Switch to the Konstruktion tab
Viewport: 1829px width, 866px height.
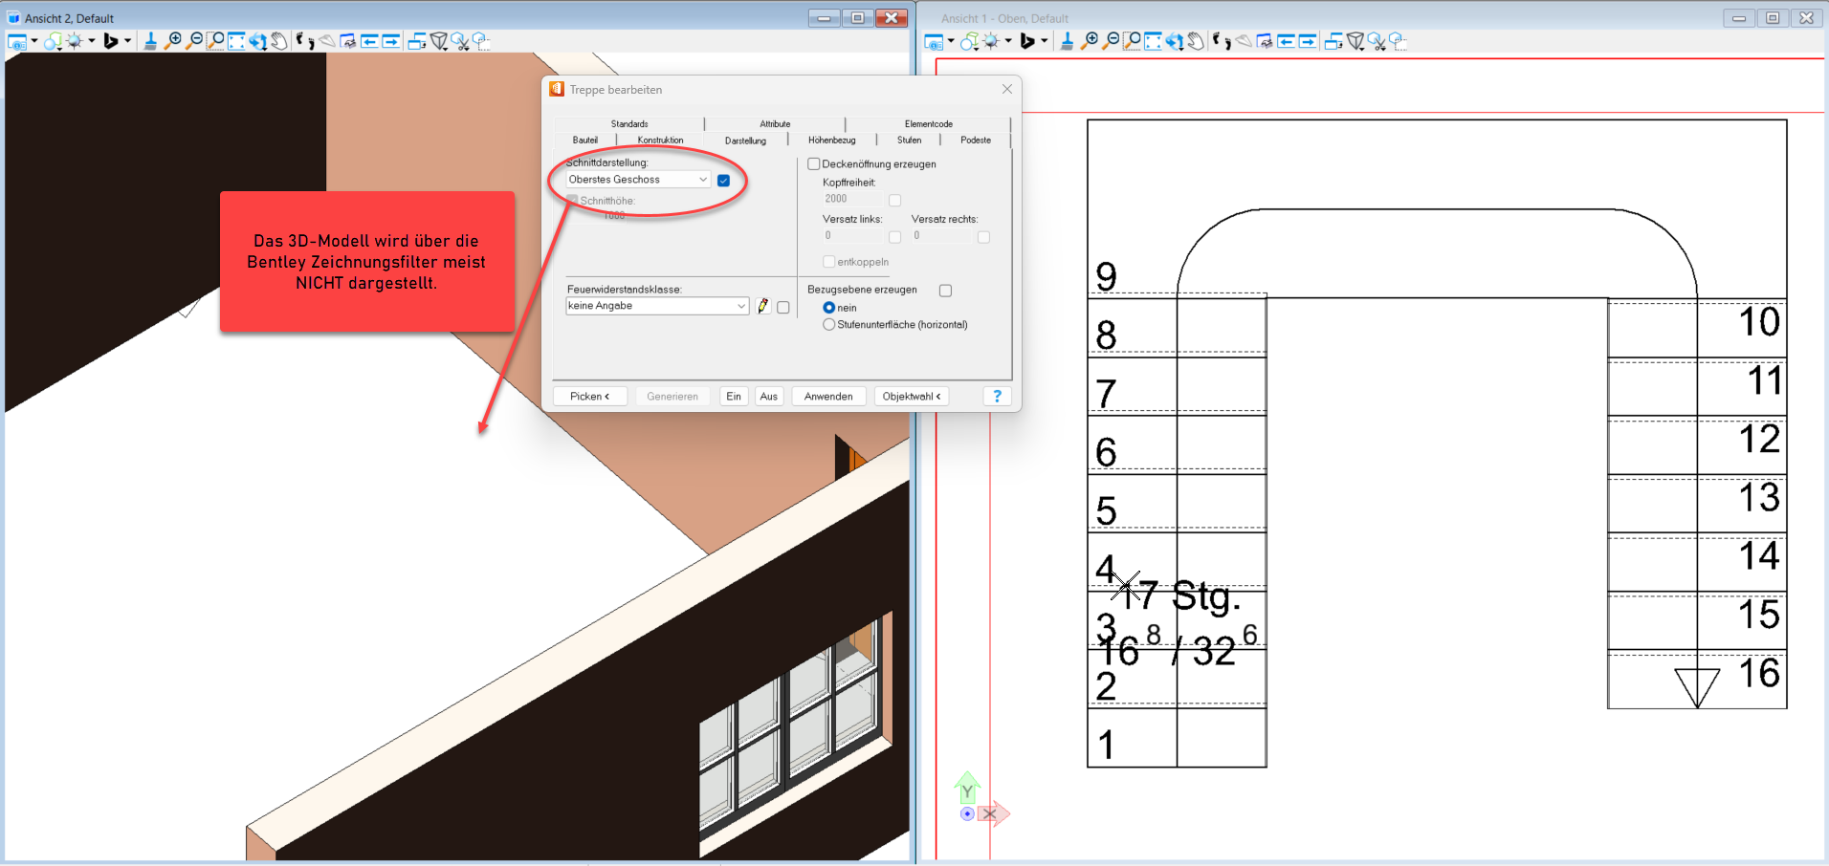[660, 141]
